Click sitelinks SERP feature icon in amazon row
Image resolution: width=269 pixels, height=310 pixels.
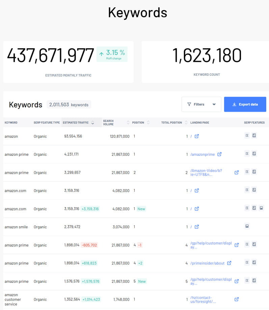tap(247, 135)
